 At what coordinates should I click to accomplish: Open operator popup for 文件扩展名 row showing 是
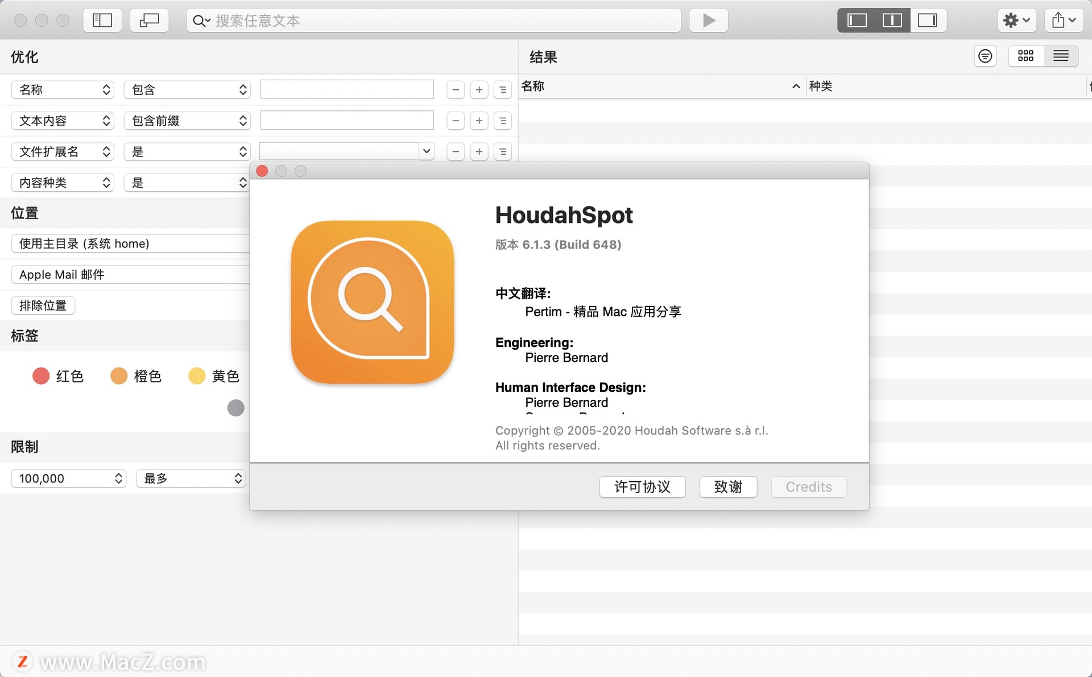coord(187,152)
